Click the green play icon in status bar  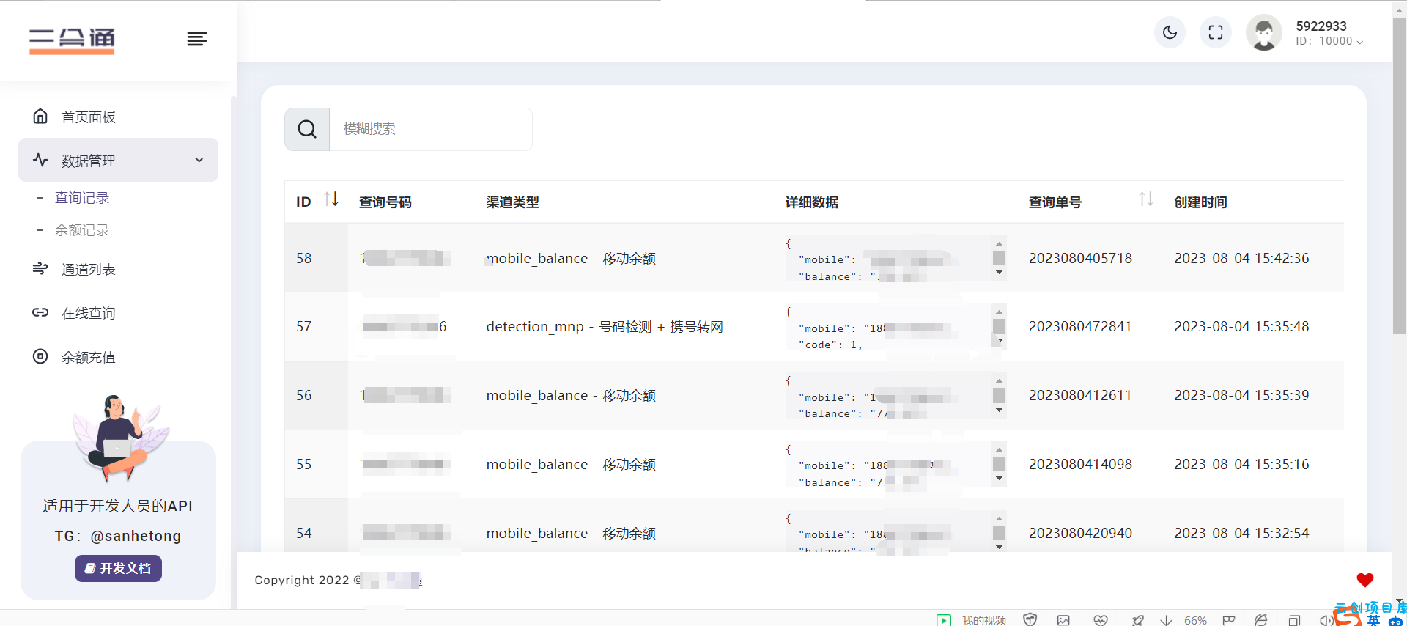(944, 620)
